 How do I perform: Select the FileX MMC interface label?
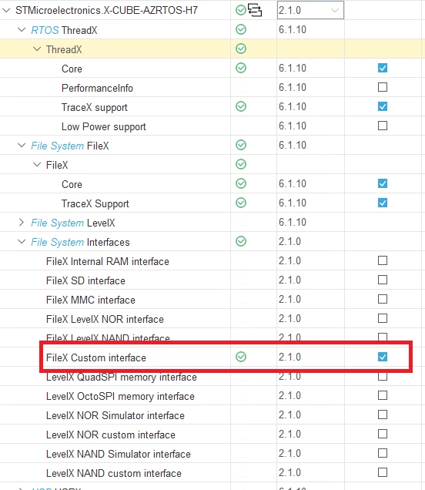click(x=91, y=300)
